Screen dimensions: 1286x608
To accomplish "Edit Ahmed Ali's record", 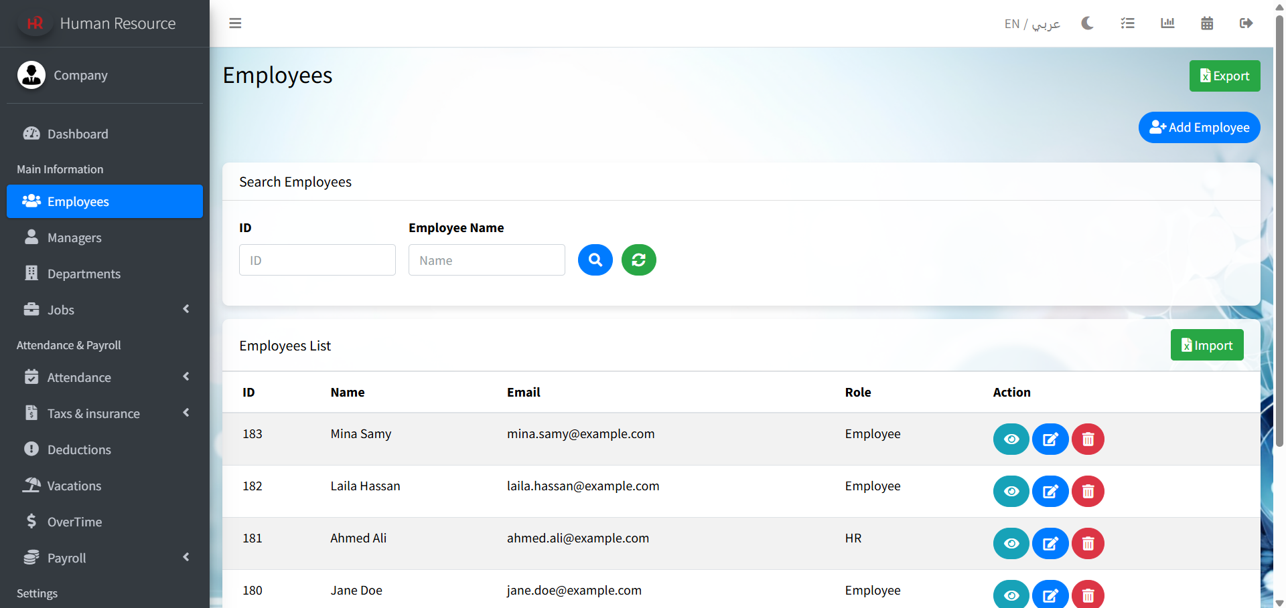I will (x=1050, y=544).
